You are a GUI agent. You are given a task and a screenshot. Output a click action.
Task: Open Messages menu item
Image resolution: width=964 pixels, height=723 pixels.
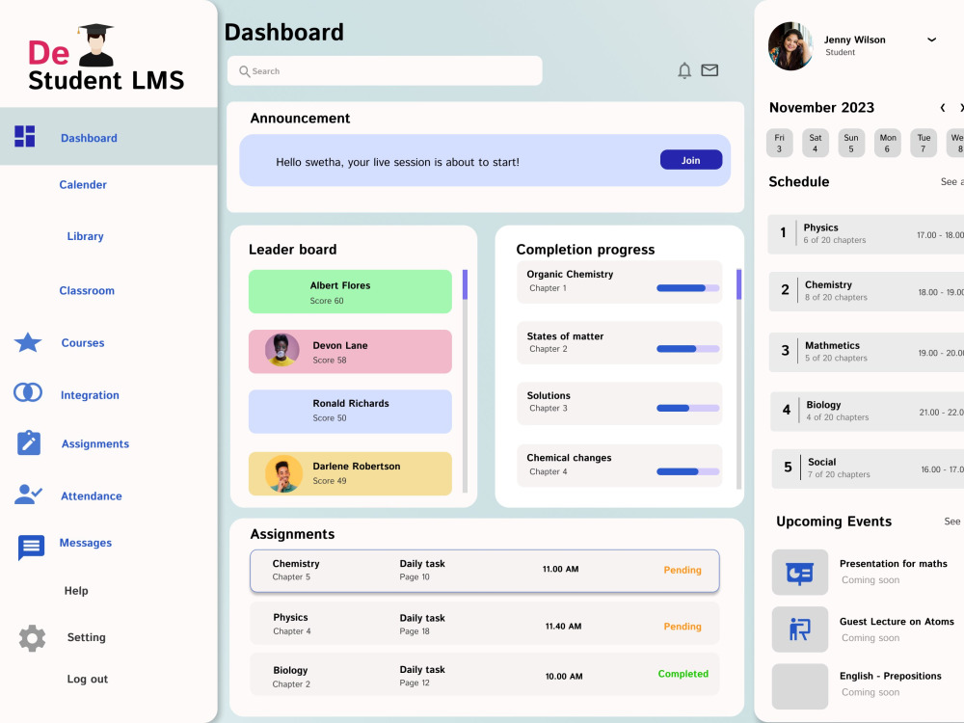point(86,543)
